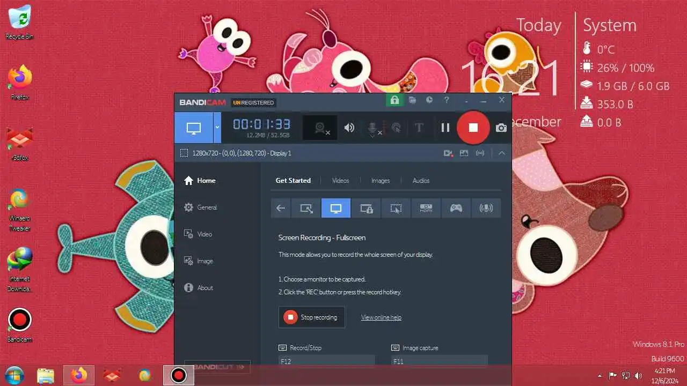The width and height of the screenshot is (687, 386).
Task: Select locked specific window recording mode
Action: [366, 208]
